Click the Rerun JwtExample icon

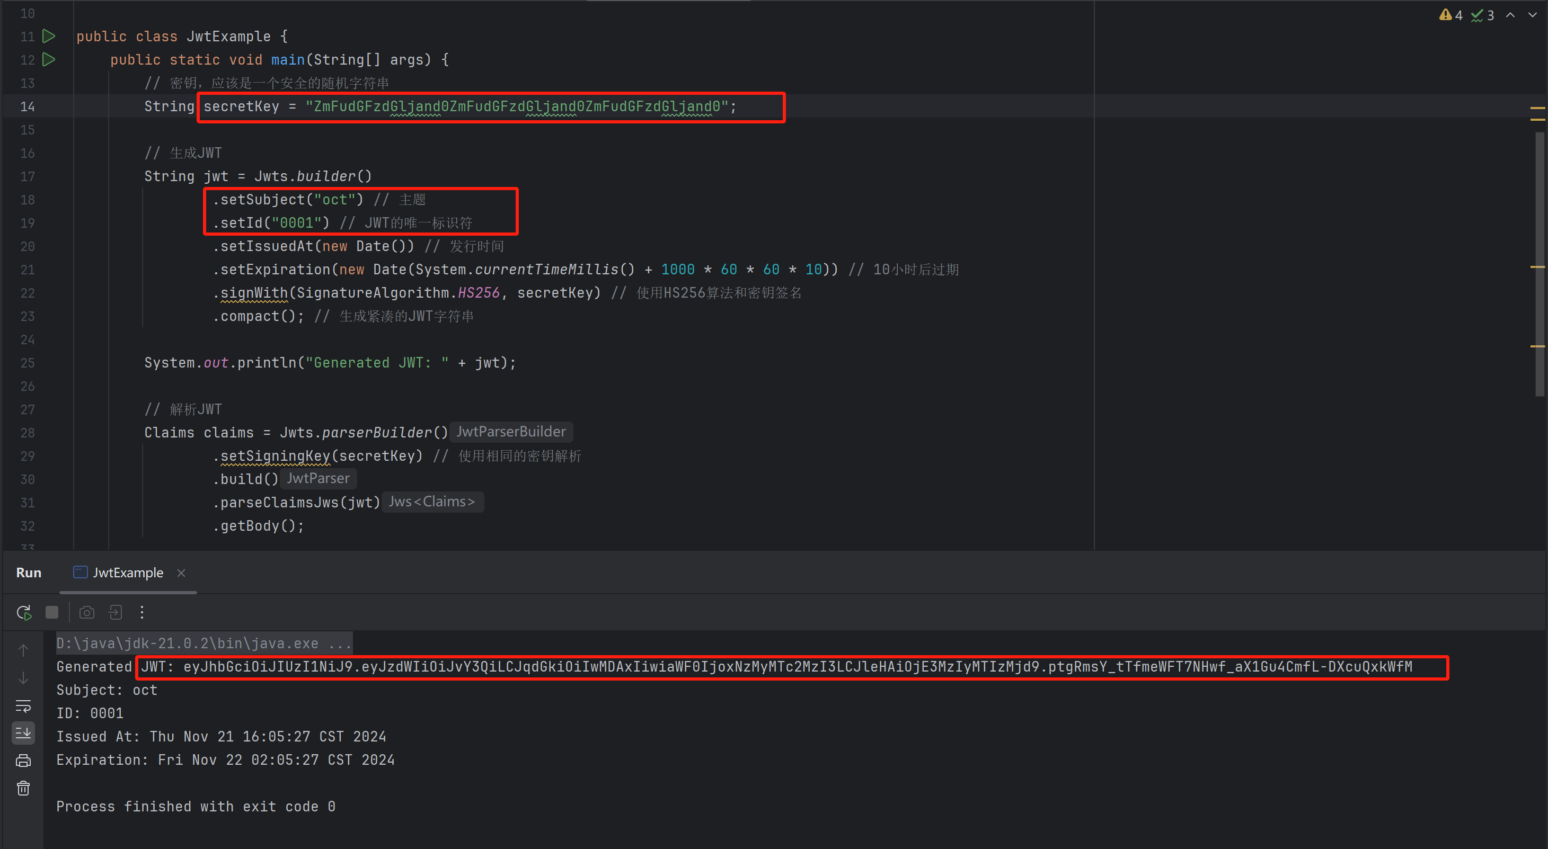tap(24, 612)
